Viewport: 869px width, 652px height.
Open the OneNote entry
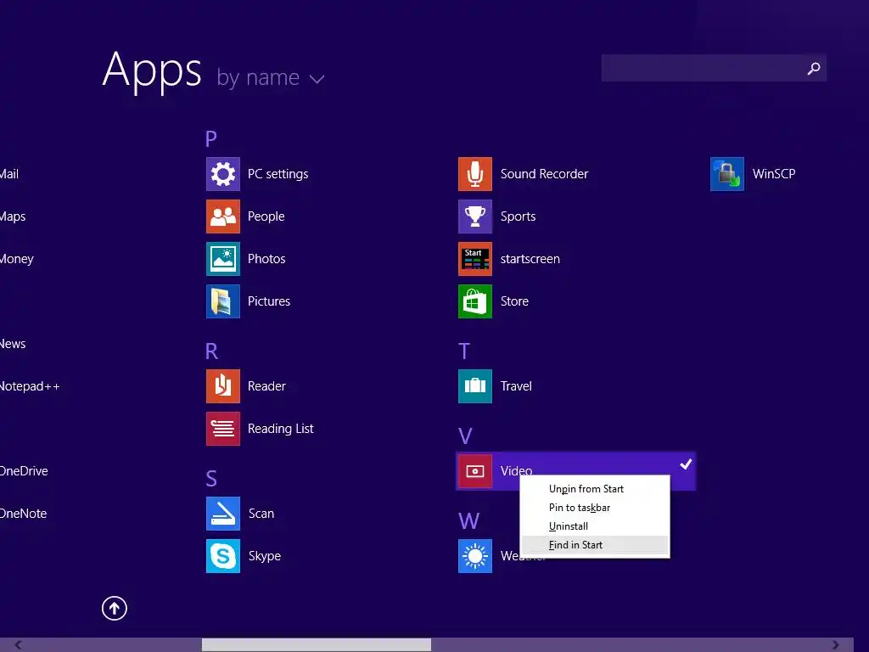[x=23, y=514]
